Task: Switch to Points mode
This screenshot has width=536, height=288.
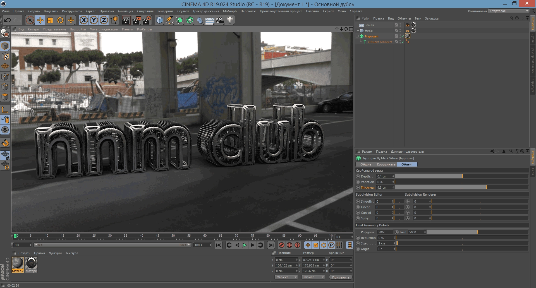Action: coord(5,77)
